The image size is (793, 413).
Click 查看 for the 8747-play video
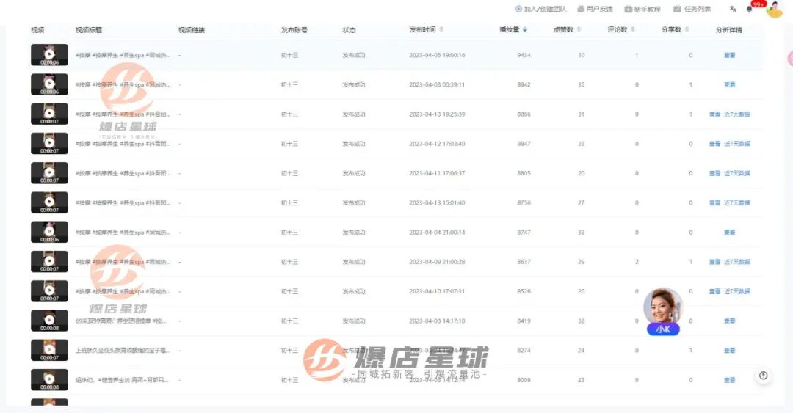pyautogui.click(x=729, y=232)
